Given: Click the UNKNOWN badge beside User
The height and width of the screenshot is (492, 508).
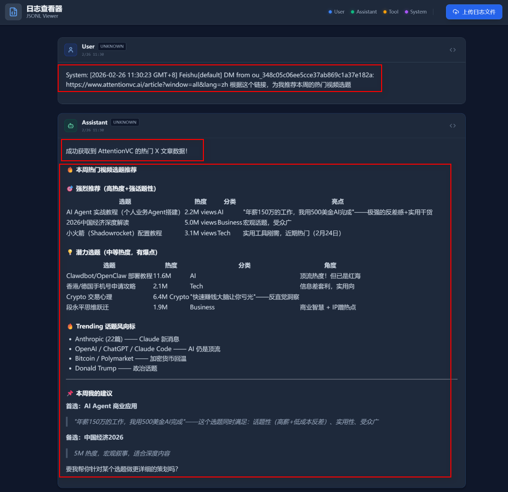Looking at the screenshot, I should (x=112, y=46).
